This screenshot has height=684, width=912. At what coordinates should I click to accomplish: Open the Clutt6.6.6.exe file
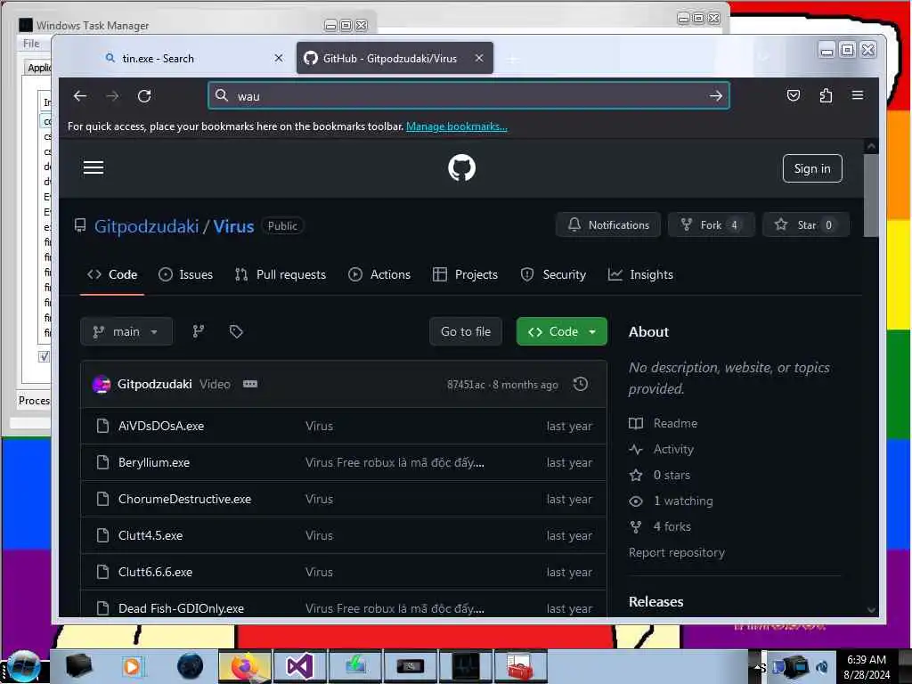click(x=155, y=572)
